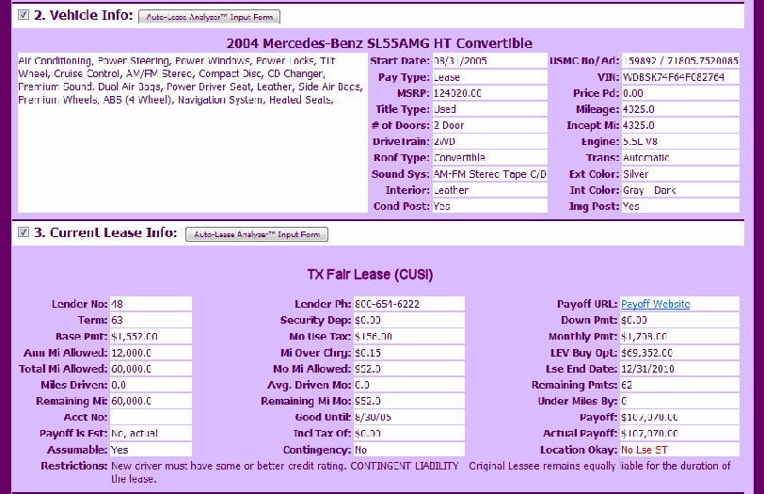Click the Total Mi Allowed value 60,000.0
The width and height of the screenshot is (764, 494).
click(151, 369)
